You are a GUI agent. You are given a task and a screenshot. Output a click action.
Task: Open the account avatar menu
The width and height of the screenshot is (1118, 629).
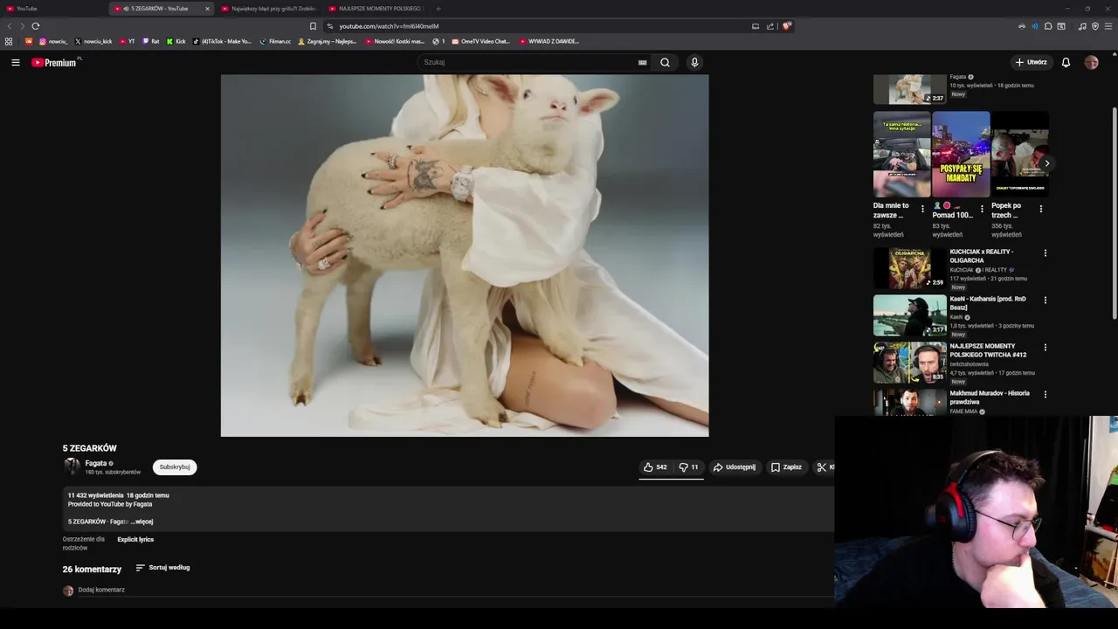click(1091, 62)
